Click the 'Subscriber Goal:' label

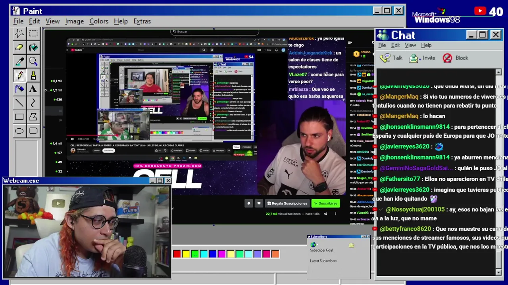click(x=321, y=250)
